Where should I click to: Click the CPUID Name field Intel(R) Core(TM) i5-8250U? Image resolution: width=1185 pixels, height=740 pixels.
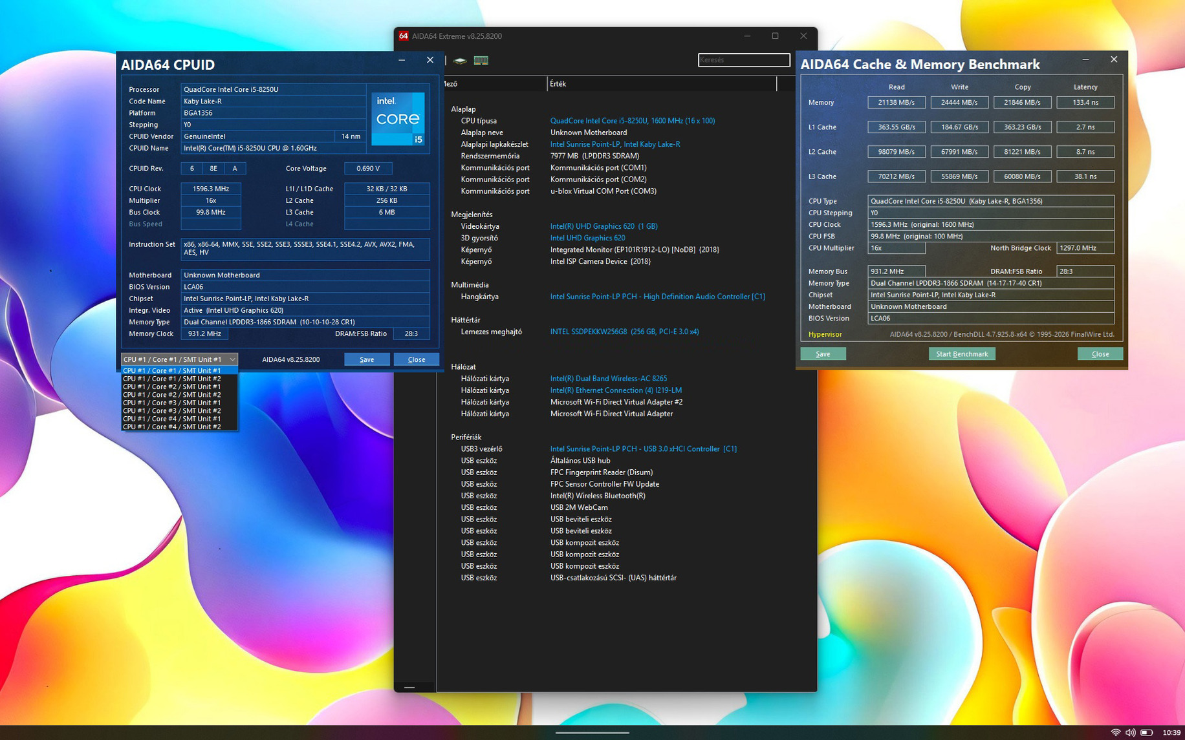pos(273,149)
